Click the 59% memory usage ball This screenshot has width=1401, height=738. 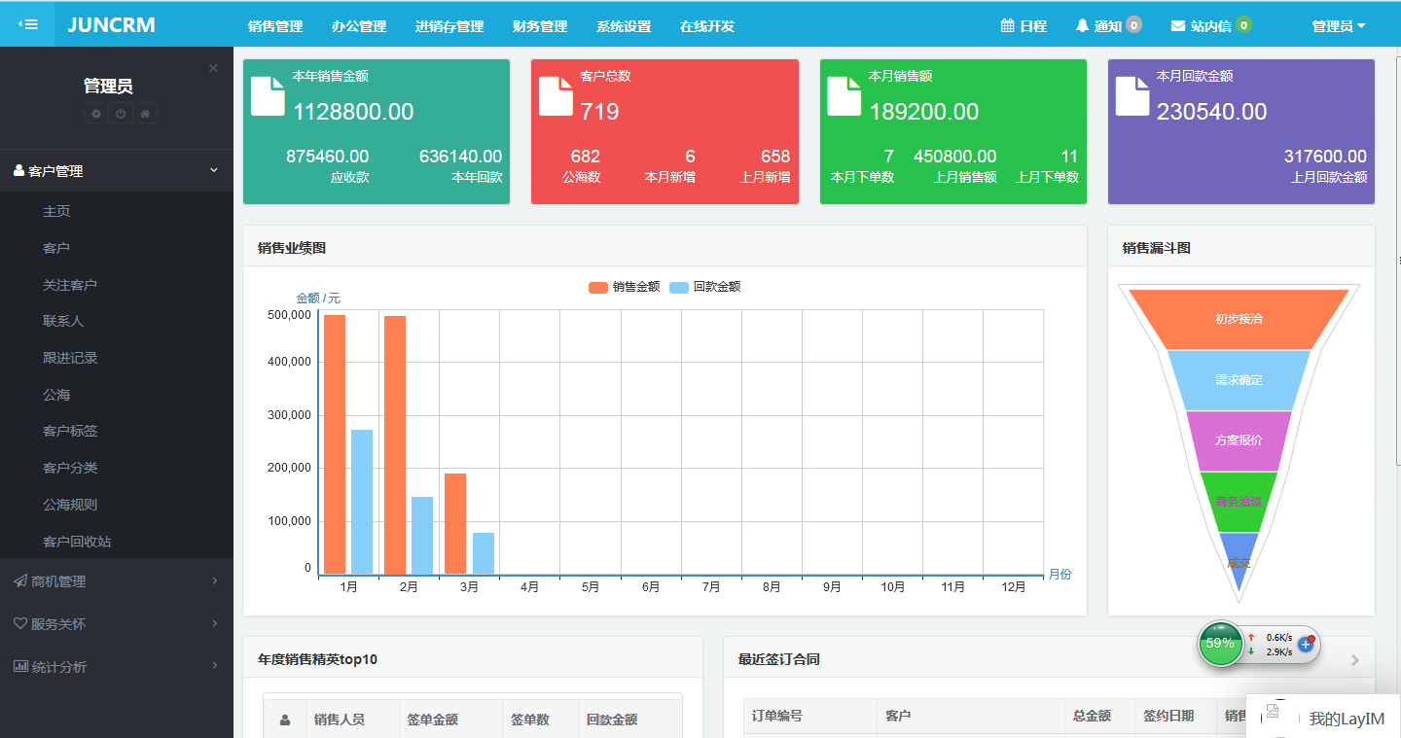point(1220,644)
